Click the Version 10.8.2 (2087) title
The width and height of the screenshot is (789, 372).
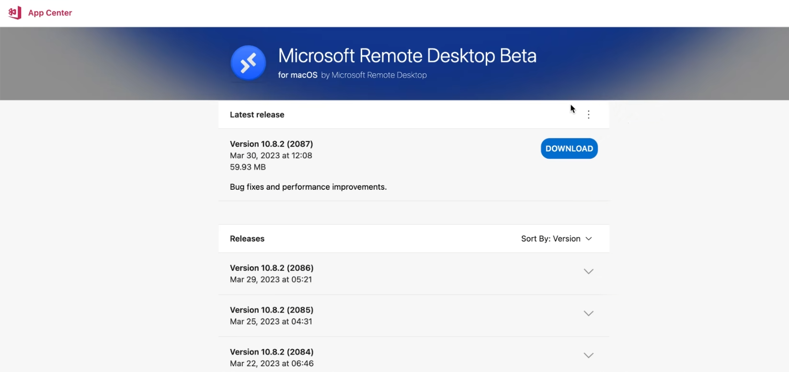pyautogui.click(x=271, y=144)
